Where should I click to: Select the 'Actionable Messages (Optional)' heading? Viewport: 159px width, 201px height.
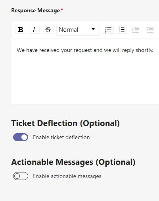[x=73, y=162]
